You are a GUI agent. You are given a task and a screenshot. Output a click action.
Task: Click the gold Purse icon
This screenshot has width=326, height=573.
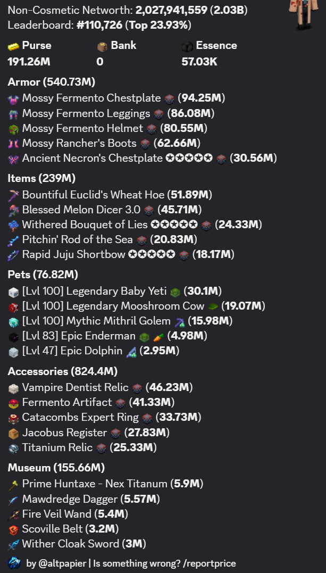coord(13,46)
